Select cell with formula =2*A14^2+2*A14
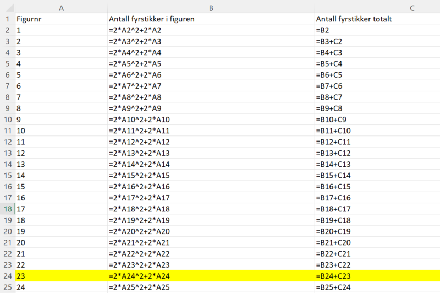The height and width of the screenshot is (293, 440). coord(211,164)
